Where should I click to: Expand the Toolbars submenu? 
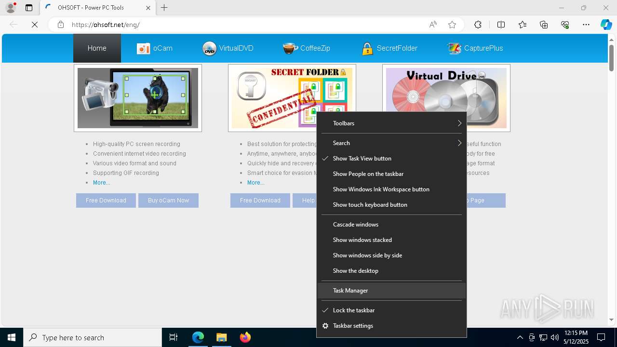tap(391, 123)
